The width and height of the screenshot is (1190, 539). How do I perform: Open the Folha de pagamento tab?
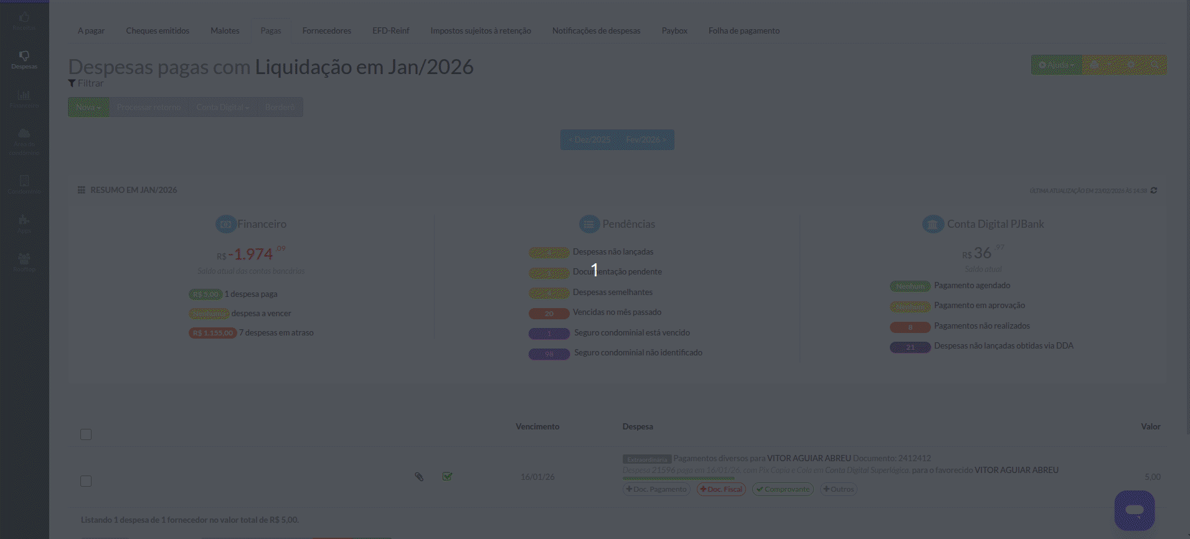click(744, 30)
